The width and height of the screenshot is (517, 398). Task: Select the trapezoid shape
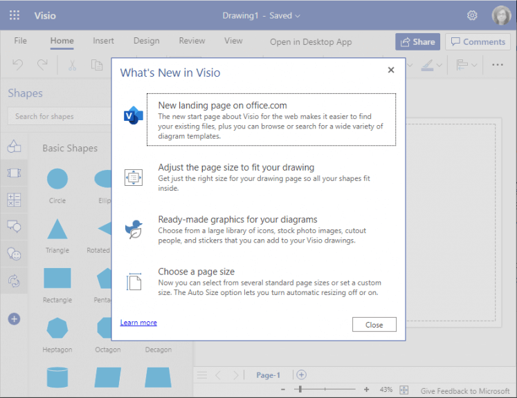(x=158, y=377)
